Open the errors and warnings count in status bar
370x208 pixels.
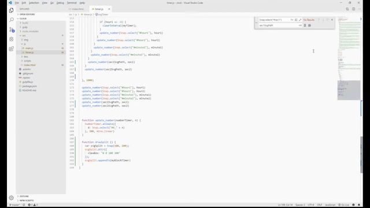pos(33,205)
